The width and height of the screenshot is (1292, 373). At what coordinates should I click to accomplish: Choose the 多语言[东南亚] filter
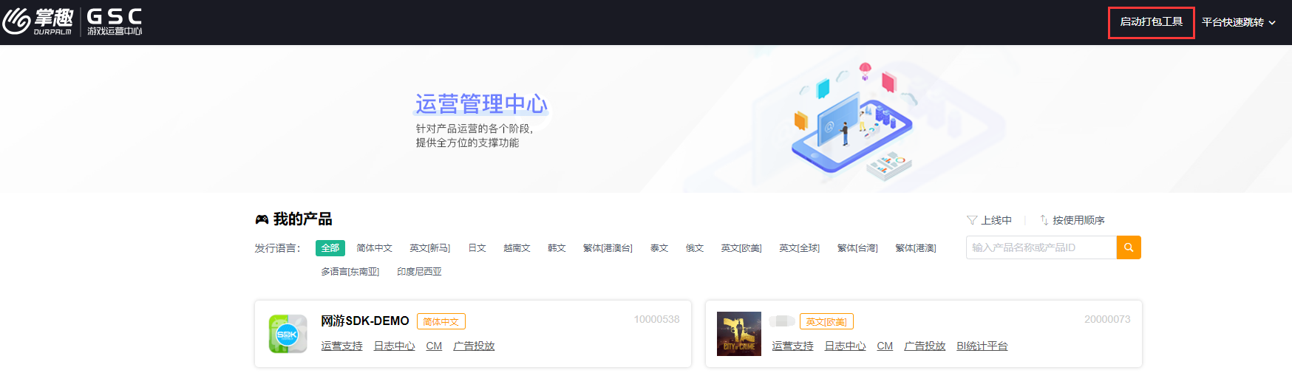coord(350,272)
